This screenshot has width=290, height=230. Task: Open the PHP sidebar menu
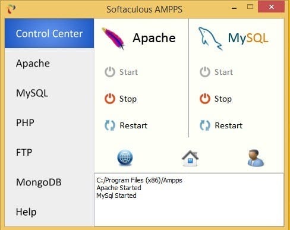click(49, 122)
